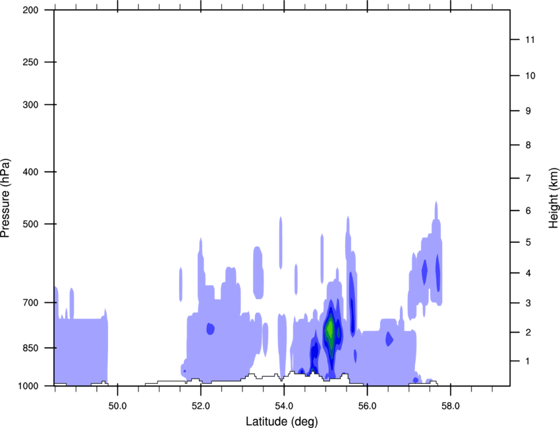Click the dark blue blob near 52 degrees

pyautogui.click(x=211, y=328)
